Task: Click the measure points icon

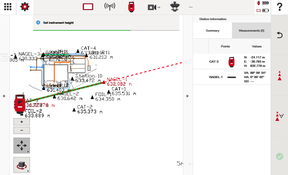Action: tap(279, 116)
